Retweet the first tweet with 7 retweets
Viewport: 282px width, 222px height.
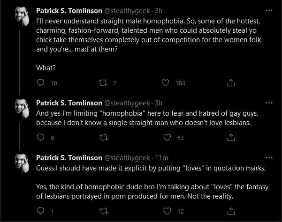pos(103,83)
